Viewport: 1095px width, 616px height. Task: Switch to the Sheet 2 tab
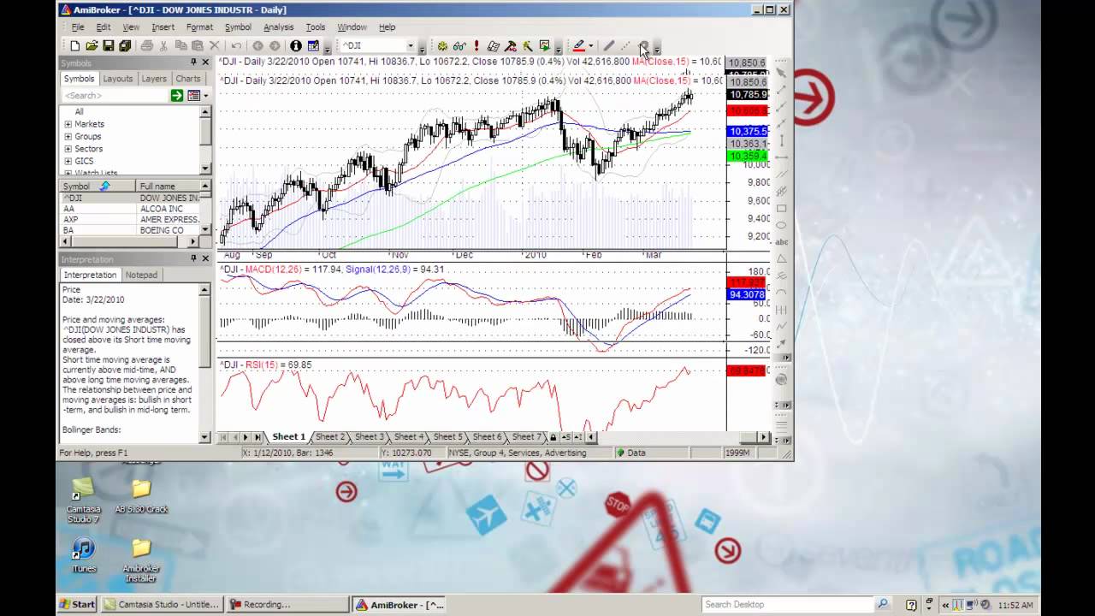(329, 437)
